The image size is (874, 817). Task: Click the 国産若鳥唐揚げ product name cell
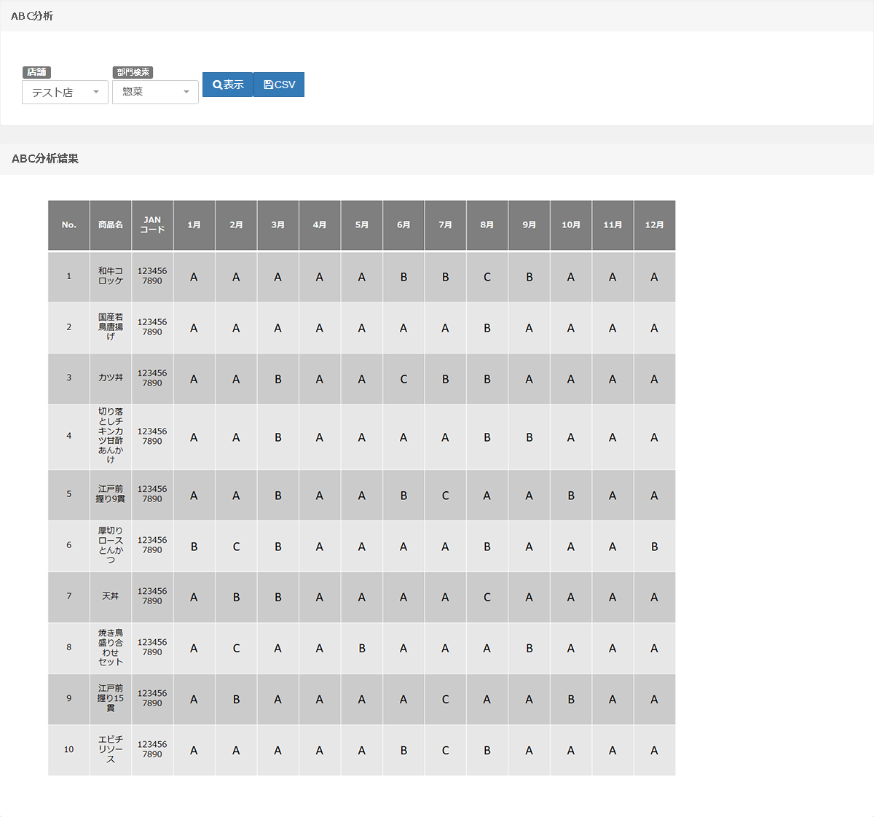click(x=111, y=327)
